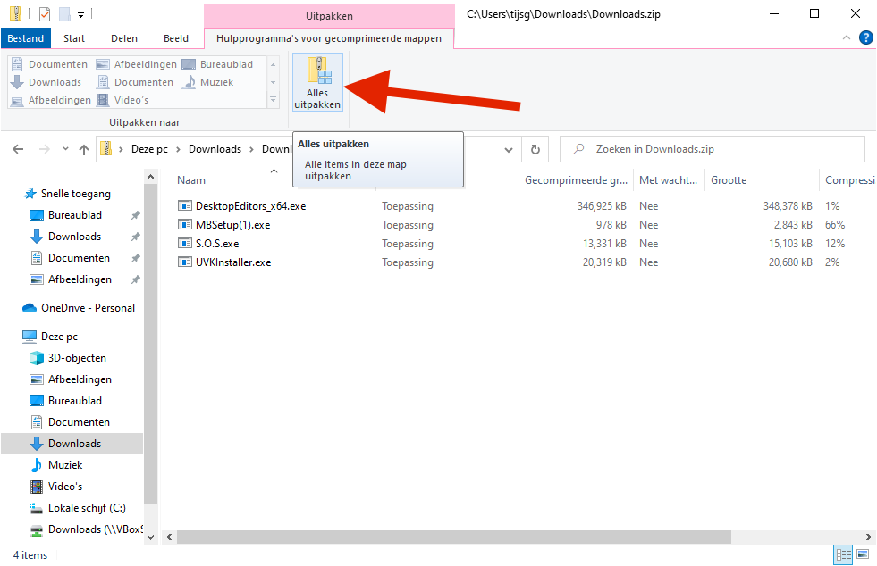
Task: Switch to large thumbnails view icon
Action: pyautogui.click(x=863, y=554)
